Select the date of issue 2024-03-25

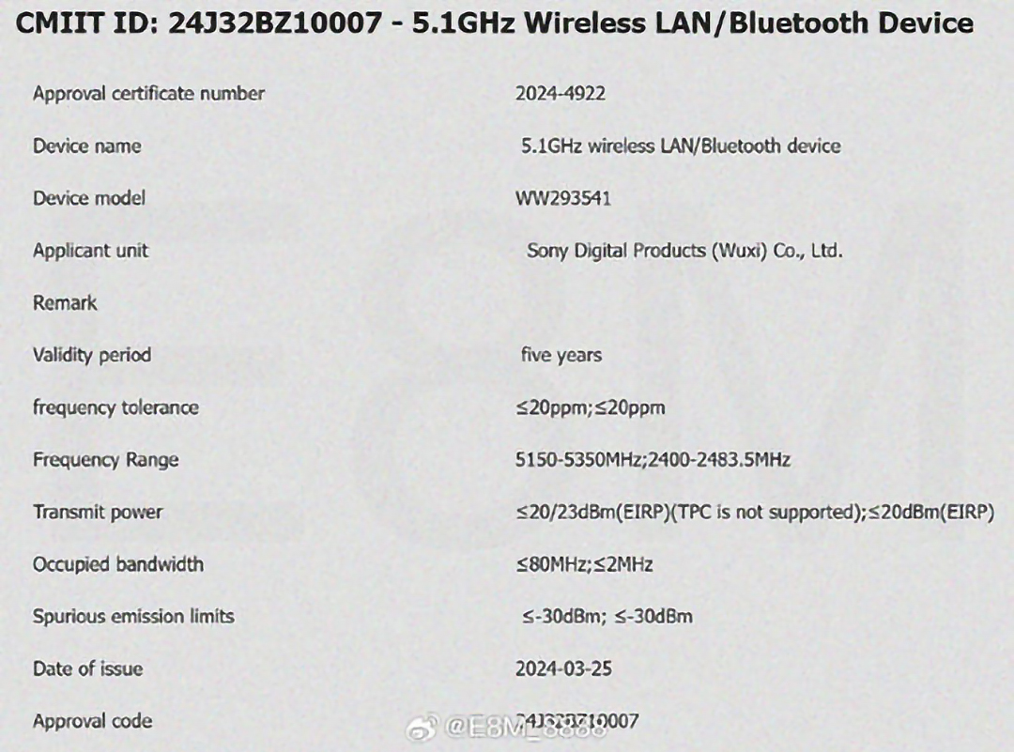(x=563, y=668)
